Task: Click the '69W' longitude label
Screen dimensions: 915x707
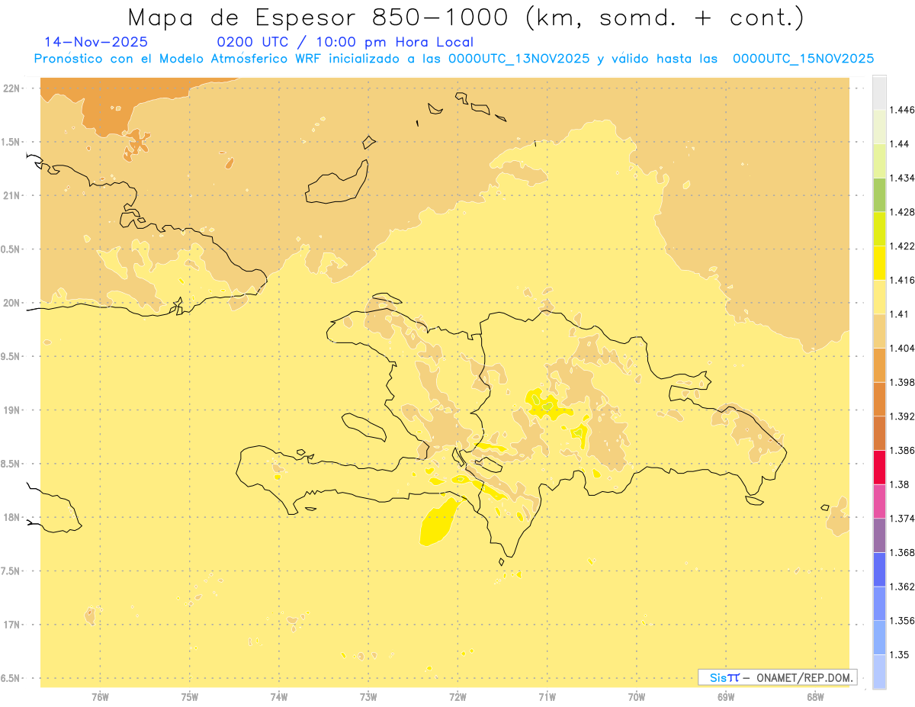Action: tap(726, 697)
